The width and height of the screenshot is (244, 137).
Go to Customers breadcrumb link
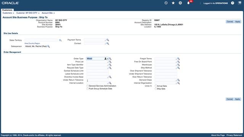pos(7,13)
